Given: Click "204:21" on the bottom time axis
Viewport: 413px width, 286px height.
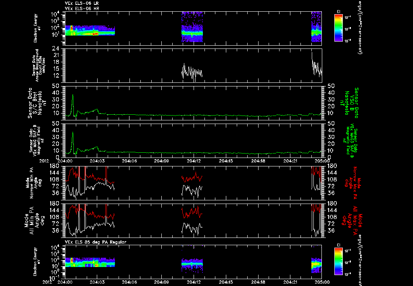Looking at the screenshot, I should [x=290, y=282].
